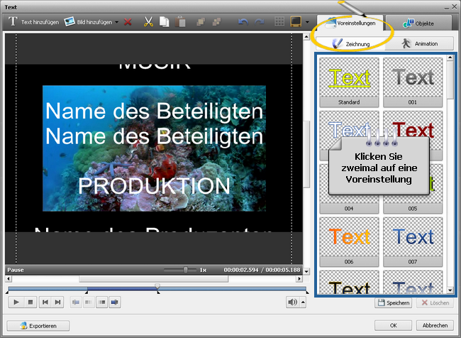Switch to the Voreinstellungen tab

pos(350,23)
